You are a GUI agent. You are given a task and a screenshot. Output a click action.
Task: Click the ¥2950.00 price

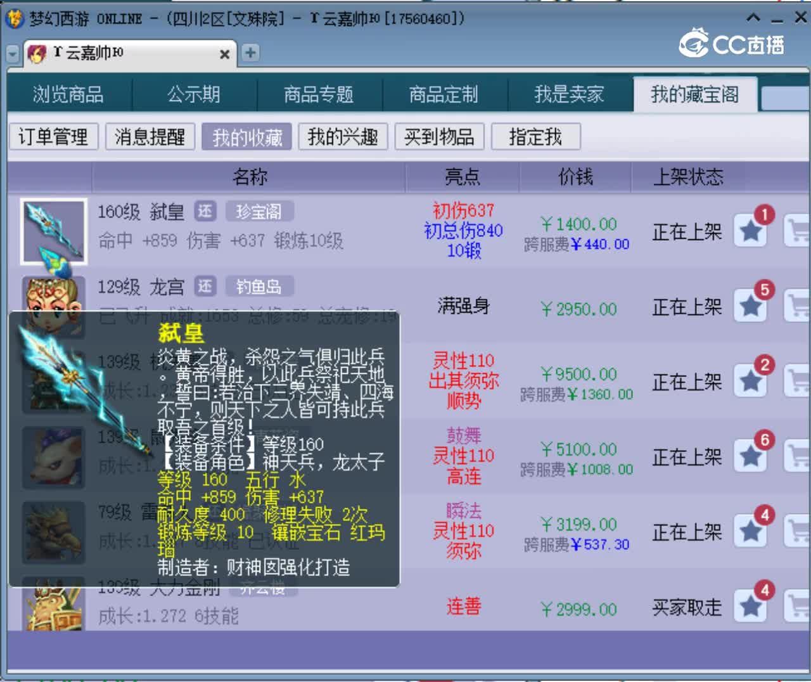click(x=578, y=309)
